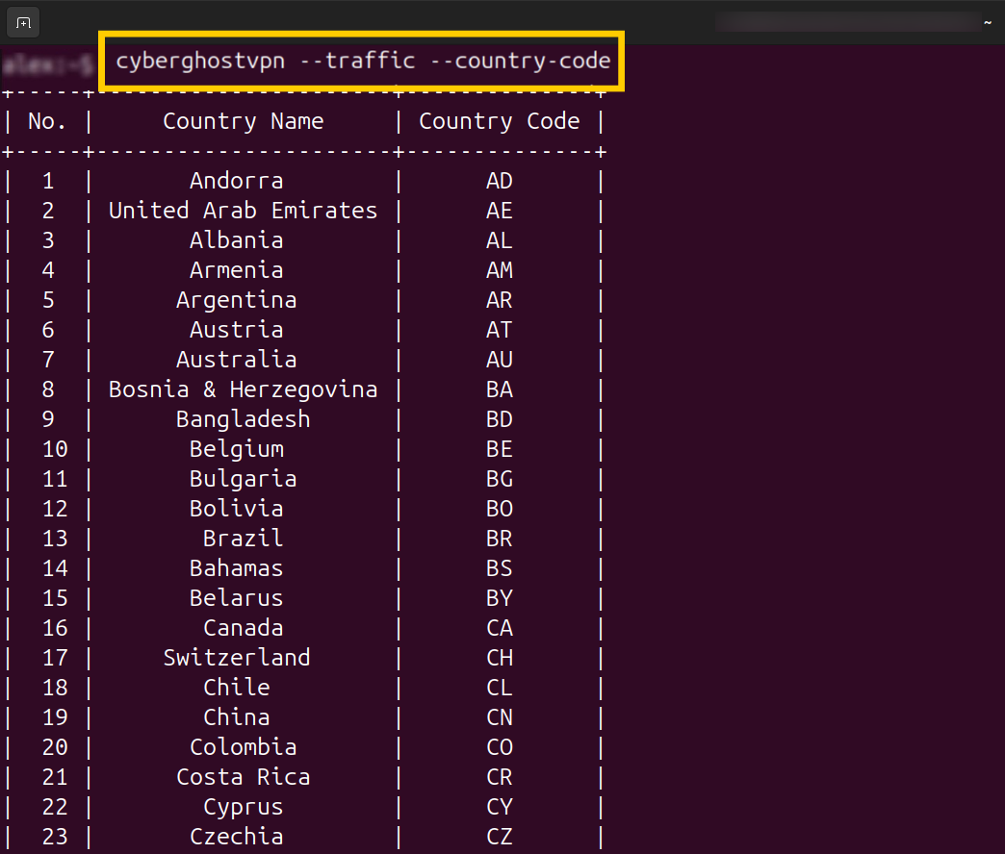1005x854 pixels.
Task: Click country code 'BE'
Action: (x=500, y=449)
